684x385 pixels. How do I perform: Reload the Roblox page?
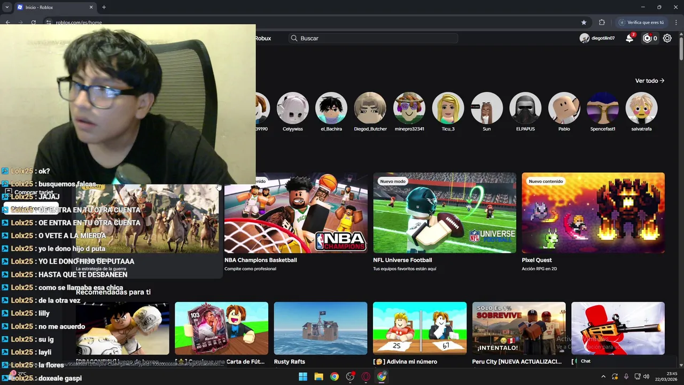[33, 22]
